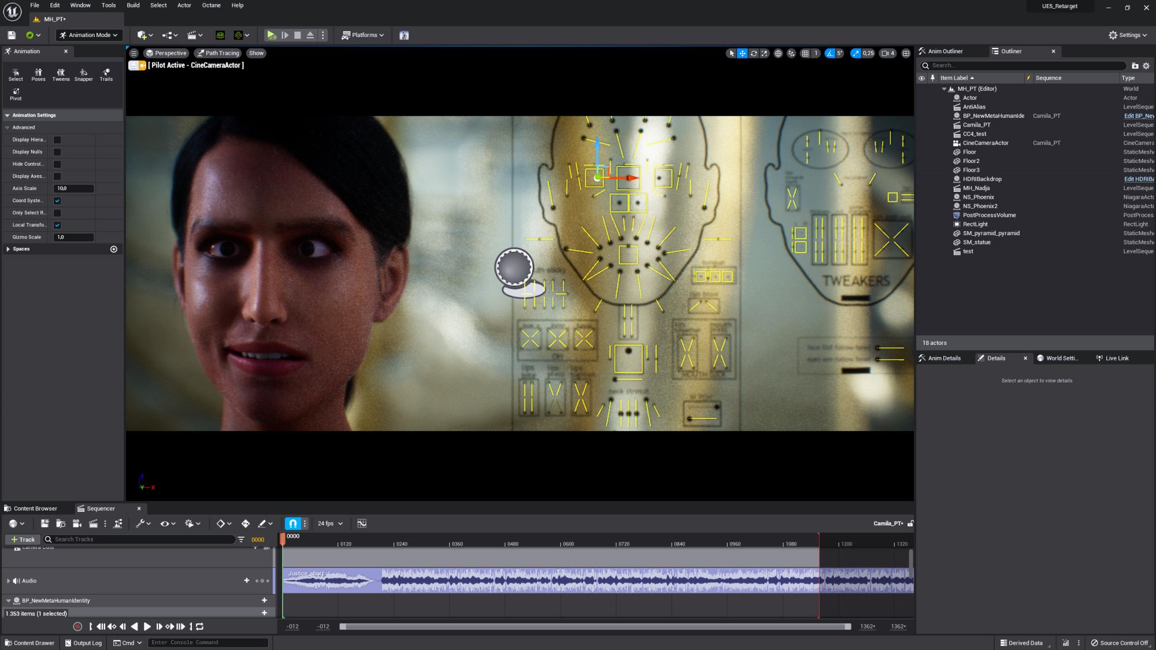Click the Sequencer timeline range scrollbar
The image size is (1156, 650).
coord(595,626)
